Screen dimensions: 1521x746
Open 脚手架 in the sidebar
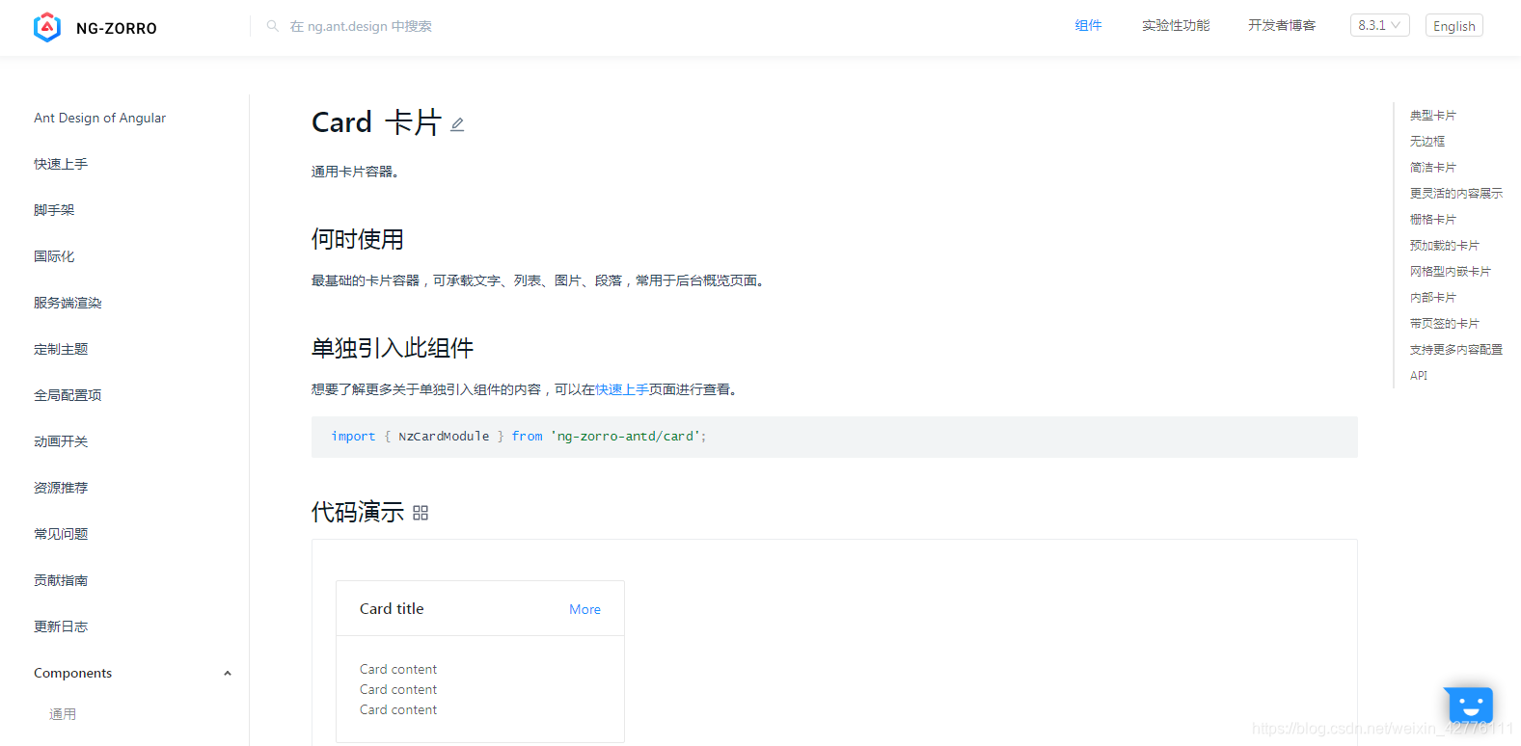54,210
